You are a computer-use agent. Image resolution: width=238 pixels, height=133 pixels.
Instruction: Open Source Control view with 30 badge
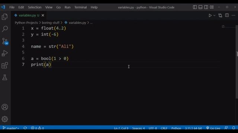pos(5,41)
